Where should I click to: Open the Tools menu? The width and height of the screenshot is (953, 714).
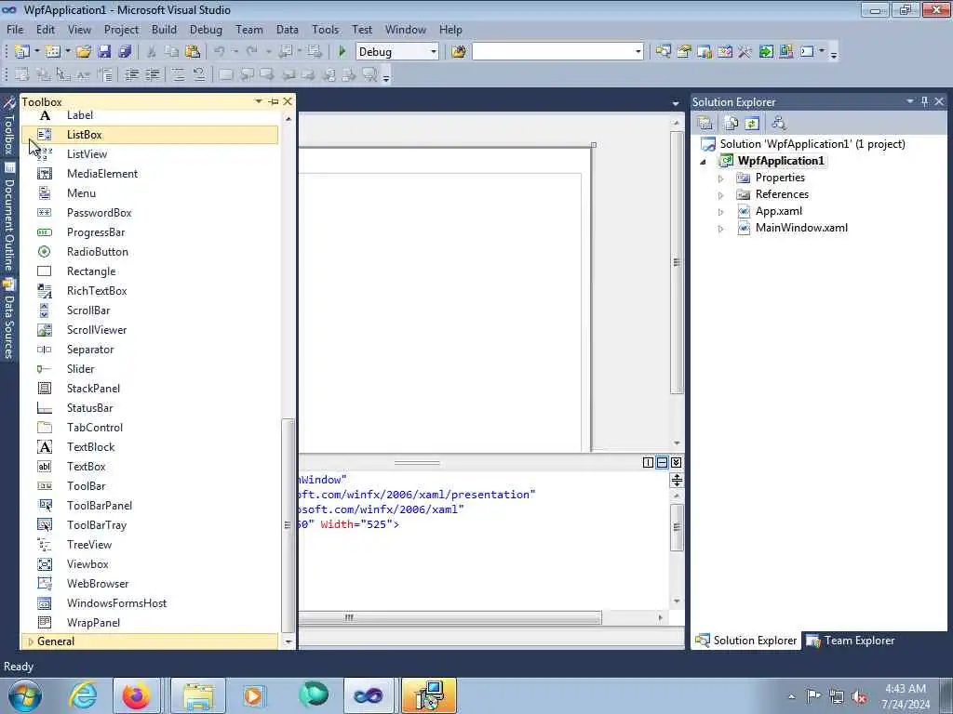(325, 29)
